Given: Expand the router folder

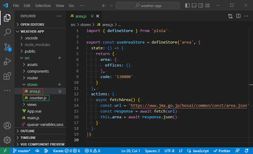Looking at the screenshot, I should 41,78.
